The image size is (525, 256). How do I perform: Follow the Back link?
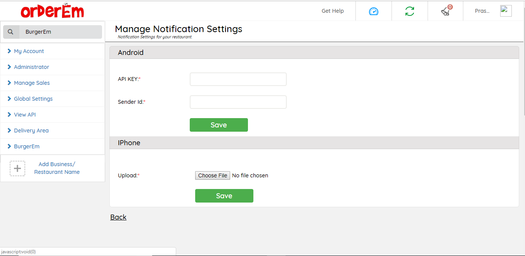click(118, 217)
